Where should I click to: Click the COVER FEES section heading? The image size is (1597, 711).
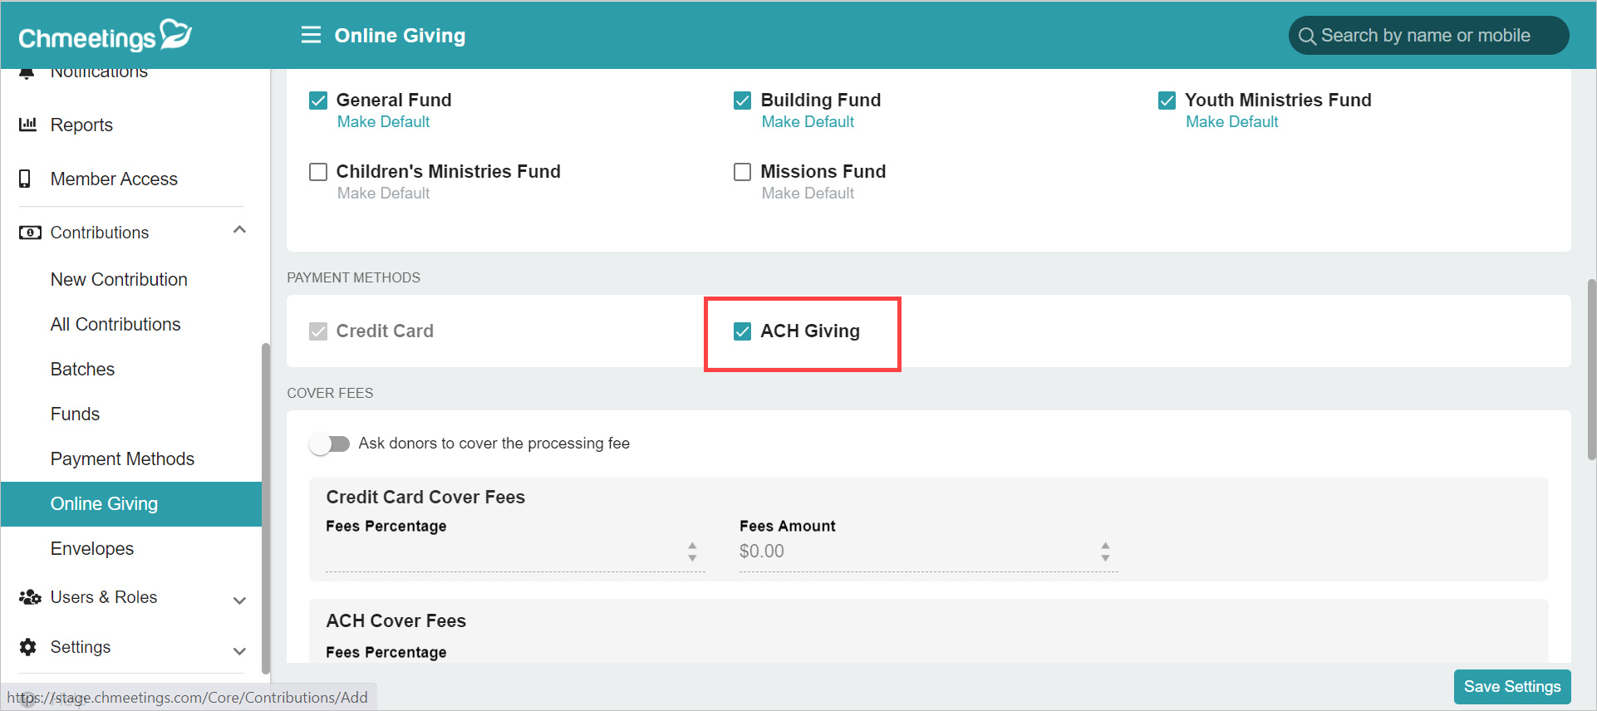(x=330, y=394)
